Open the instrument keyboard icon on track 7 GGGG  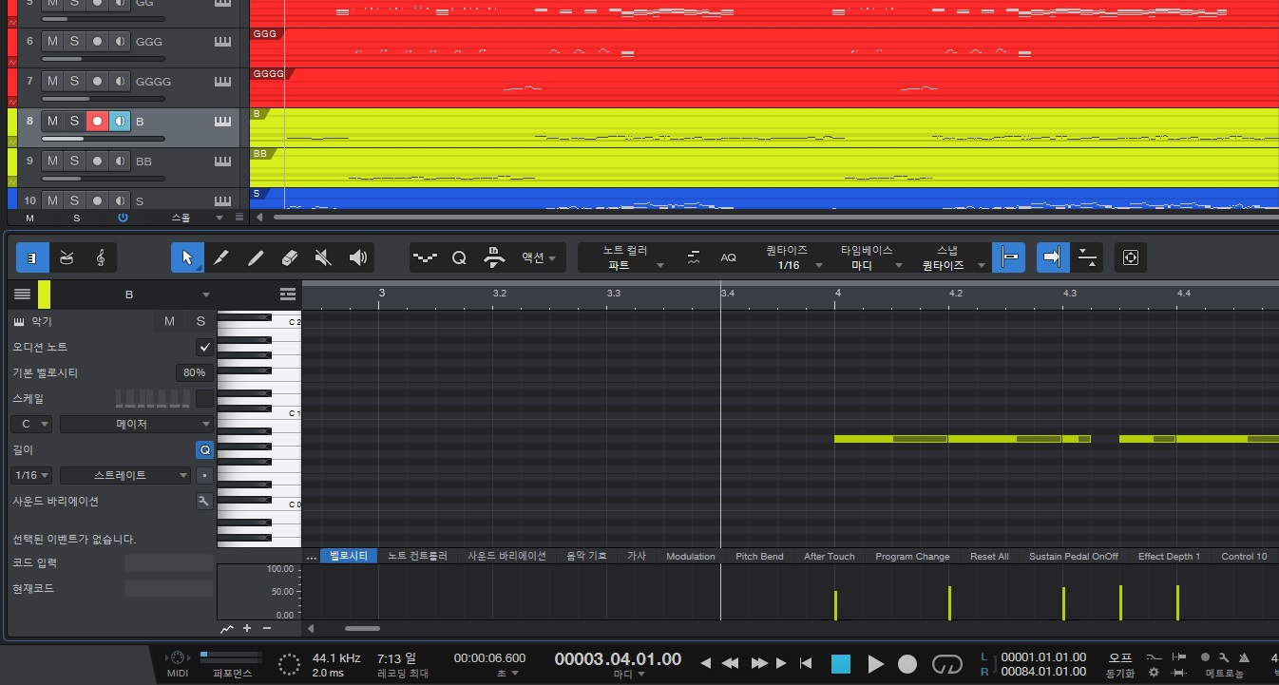(x=223, y=82)
